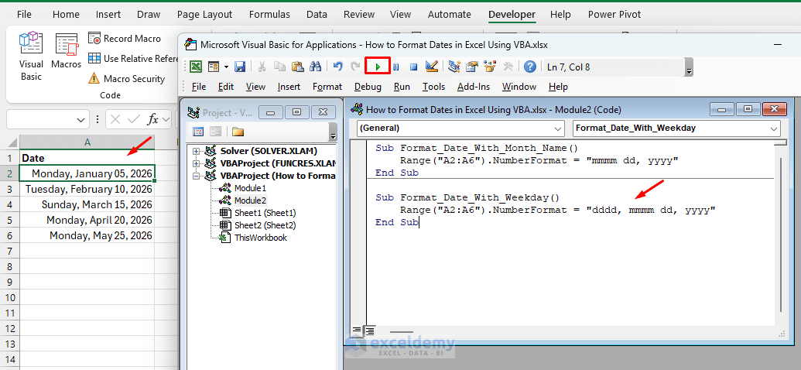The image size is (801, 370).
Task: Select Sheet2 (Sheet2) in project tree
Action: pos(265,224)
